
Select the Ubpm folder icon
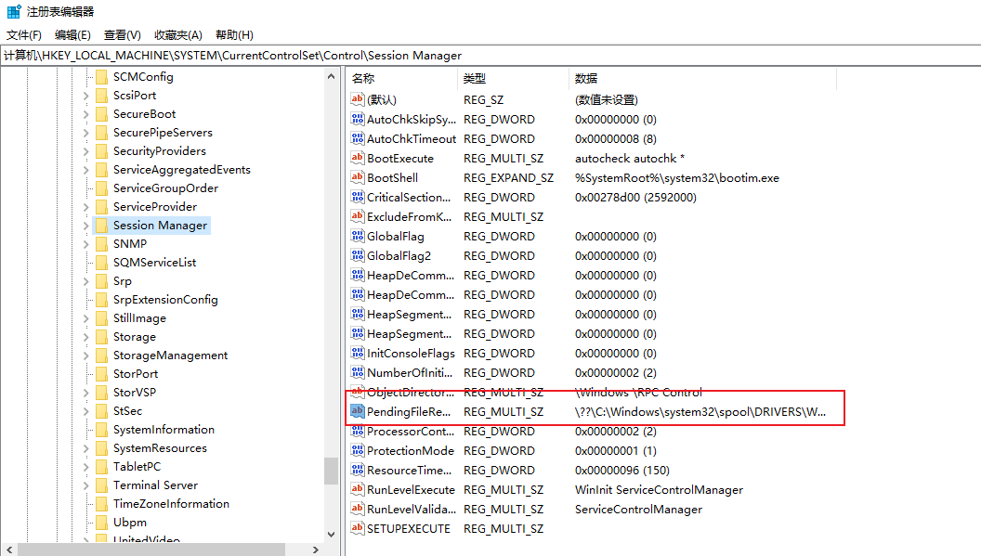point(101,523)
